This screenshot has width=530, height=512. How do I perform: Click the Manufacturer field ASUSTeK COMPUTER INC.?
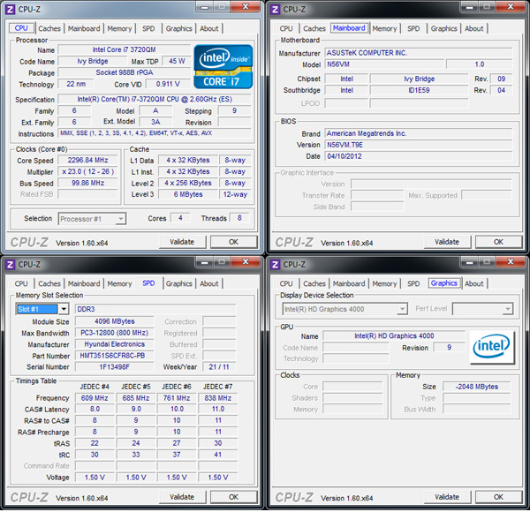point(419,53)
